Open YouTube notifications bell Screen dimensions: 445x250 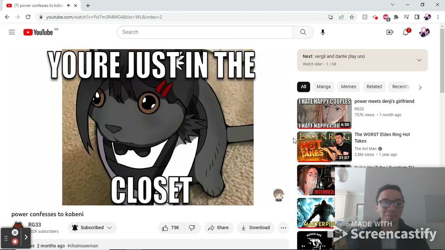coord(406,32)
